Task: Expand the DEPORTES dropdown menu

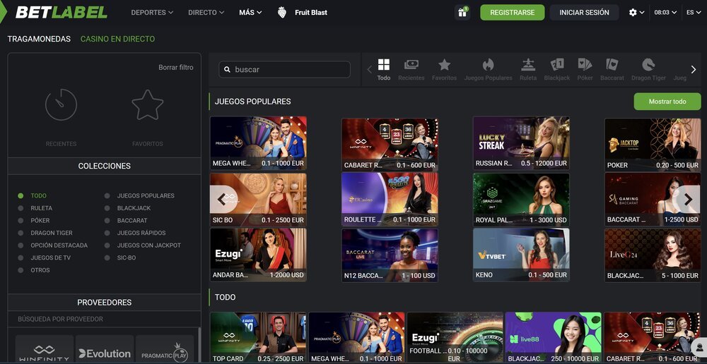Action: pos(152,13)
